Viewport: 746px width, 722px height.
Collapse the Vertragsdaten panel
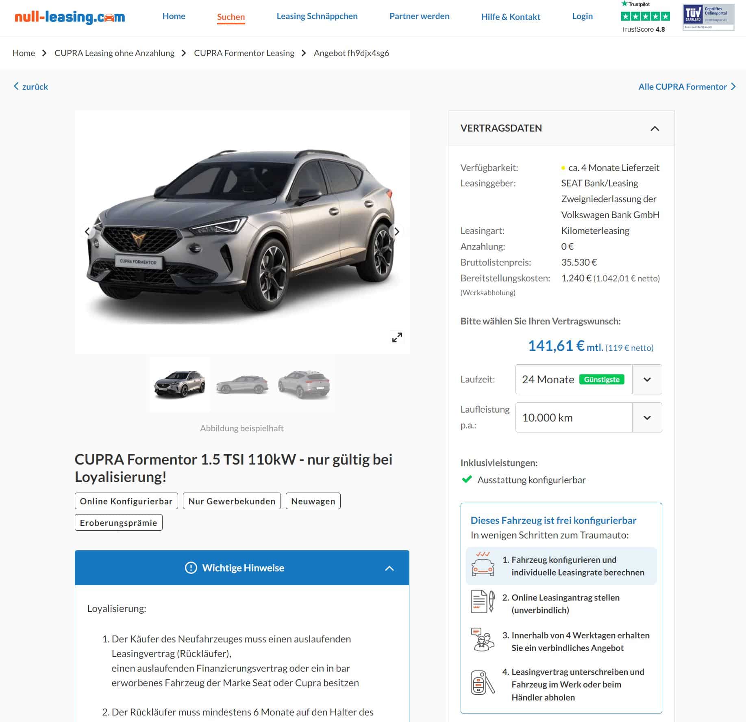click(x=655, y=128)
